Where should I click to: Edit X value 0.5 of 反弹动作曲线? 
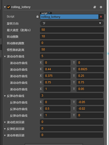click(x=57, y=109)
